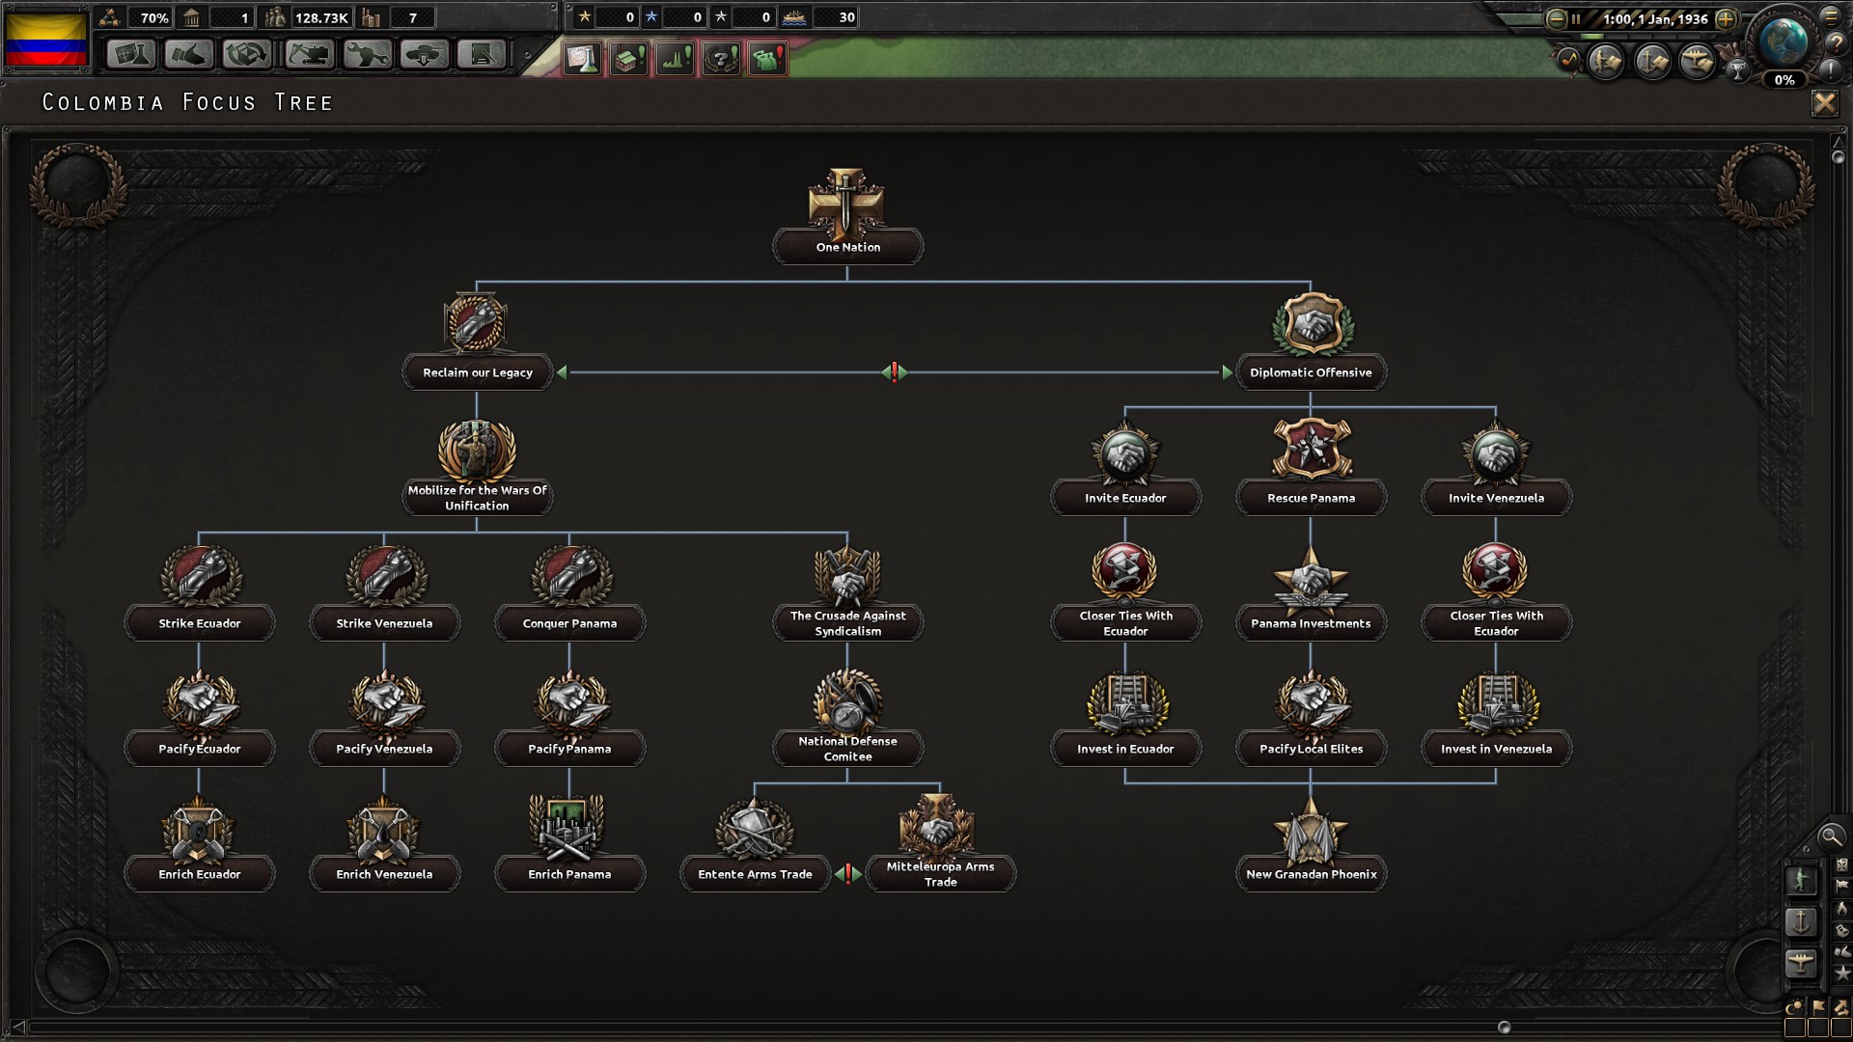Click the research slot alert flask icon
The image size is (1853, 1042).
tap(583, 59)
